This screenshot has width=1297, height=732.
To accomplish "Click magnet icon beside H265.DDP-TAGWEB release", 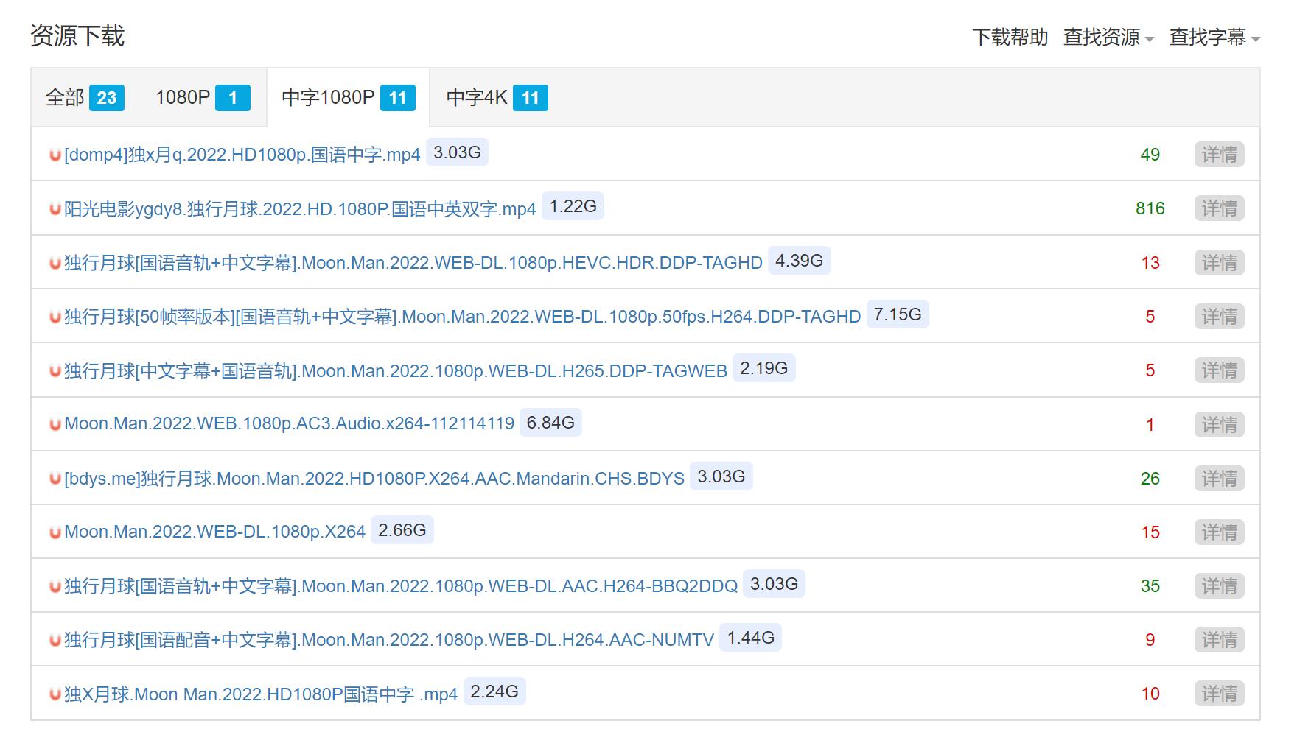I will click(55, 371).
